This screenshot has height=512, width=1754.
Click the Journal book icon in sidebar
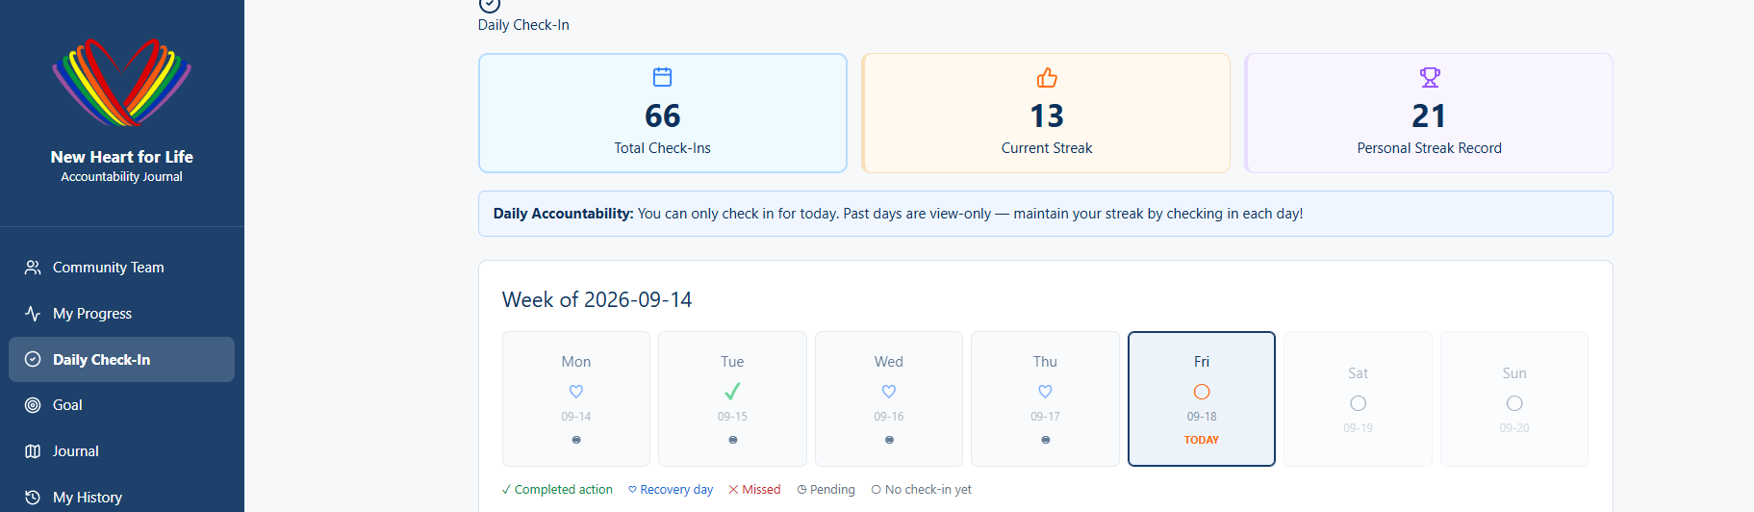[x=33, y=451]
